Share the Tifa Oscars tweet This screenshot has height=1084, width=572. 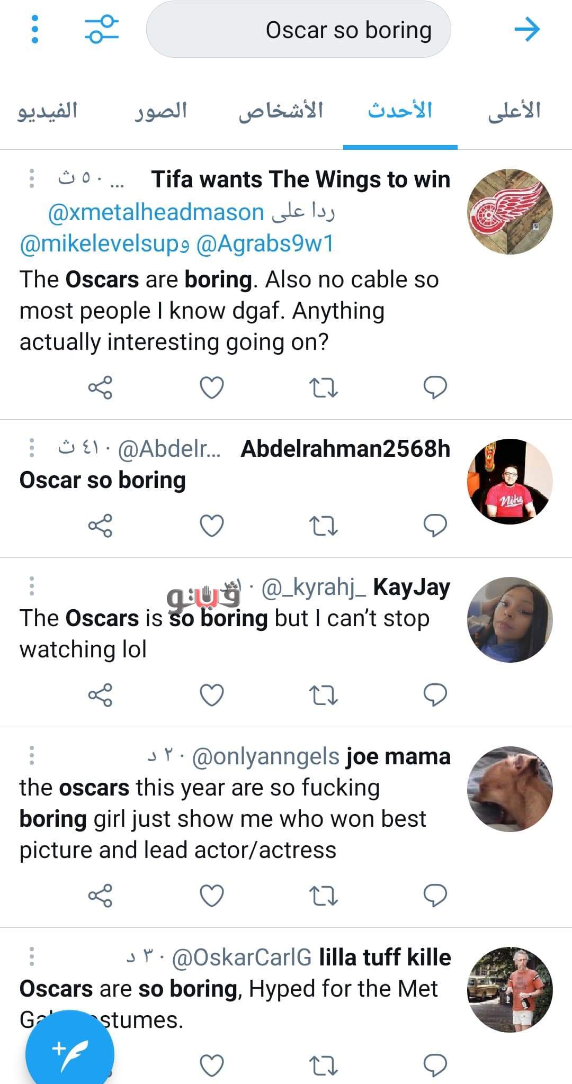(x=100, y=388)
